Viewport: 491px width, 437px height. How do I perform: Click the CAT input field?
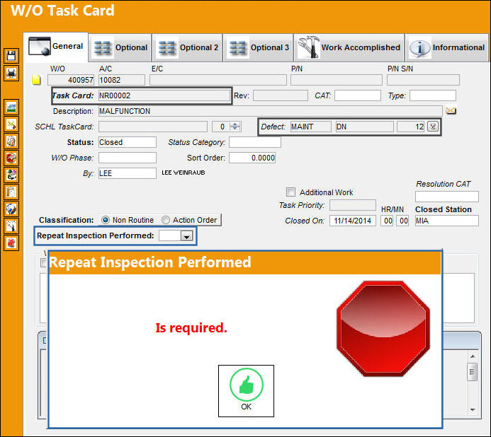tap(358, 95)
